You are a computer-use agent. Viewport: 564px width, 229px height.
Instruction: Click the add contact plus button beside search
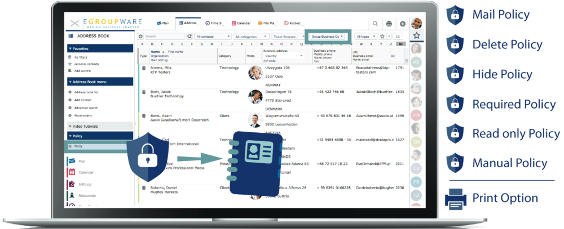[140, 36]
